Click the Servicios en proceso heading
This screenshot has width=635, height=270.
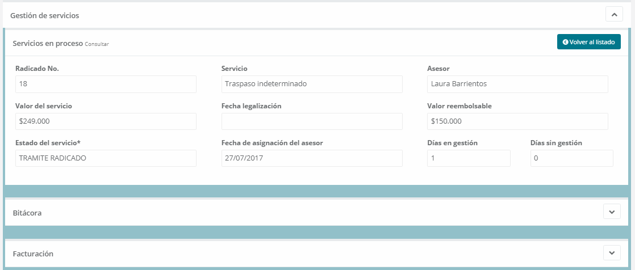tap(48, 43)
